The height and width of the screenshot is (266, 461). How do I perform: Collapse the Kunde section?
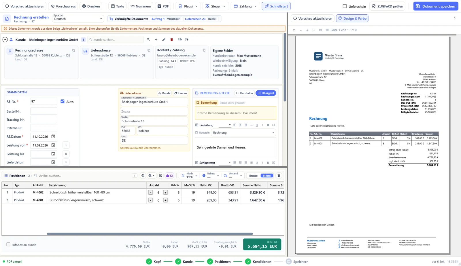coord(5,40)
